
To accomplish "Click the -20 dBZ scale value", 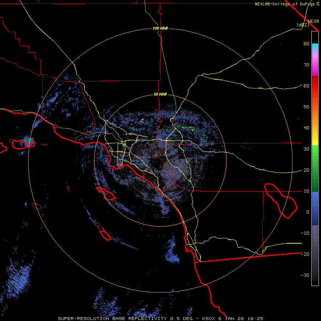I will (x=305, y=254).
